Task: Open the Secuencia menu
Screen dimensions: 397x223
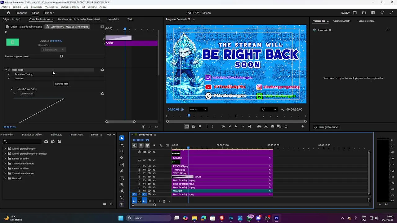Action: [37, 7]
